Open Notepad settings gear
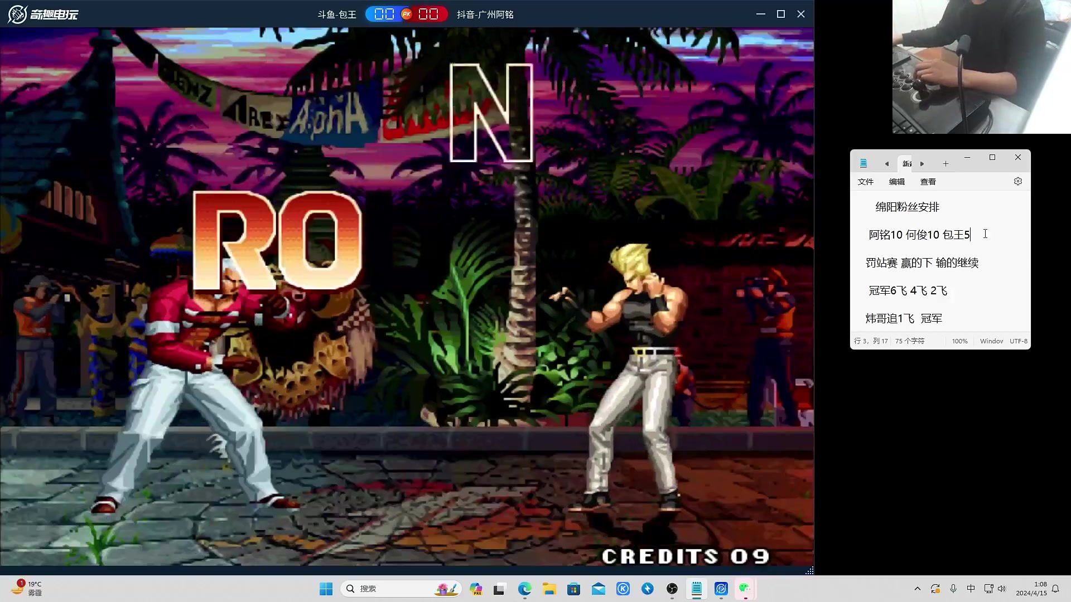 tap(1018, 181)
